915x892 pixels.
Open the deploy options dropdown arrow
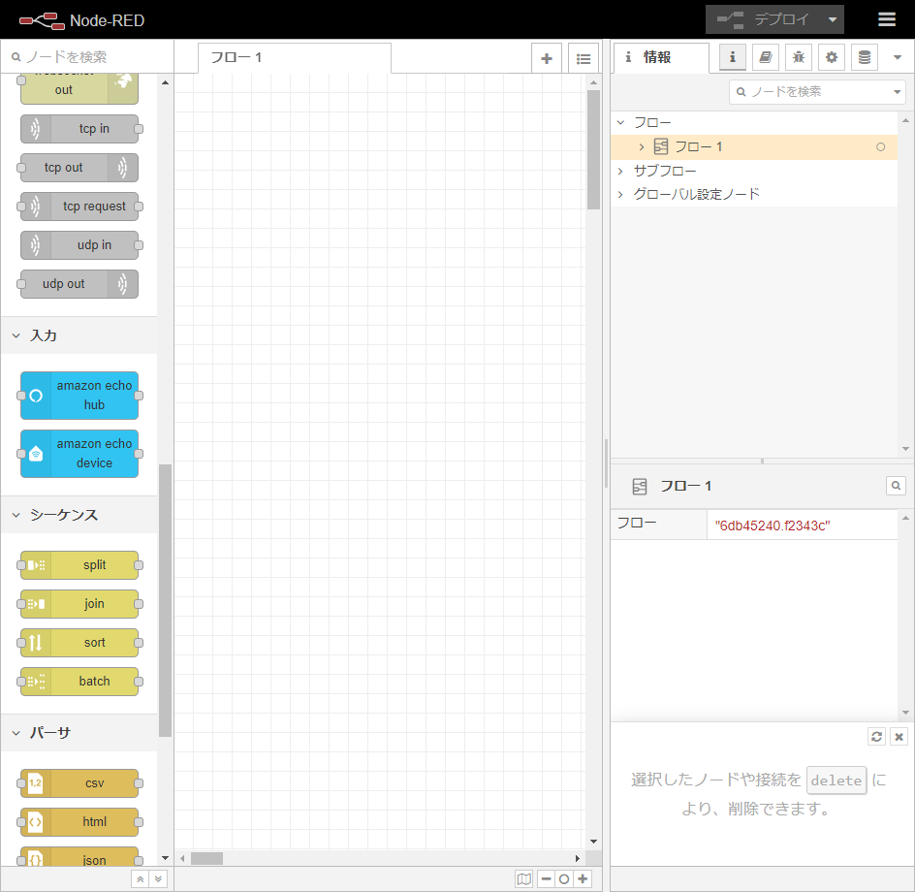[832, 19]
